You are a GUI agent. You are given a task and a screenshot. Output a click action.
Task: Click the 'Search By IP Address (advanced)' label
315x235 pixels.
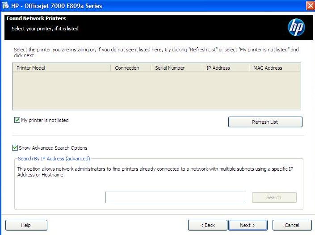pyautogui.click(x=54, y=159)
